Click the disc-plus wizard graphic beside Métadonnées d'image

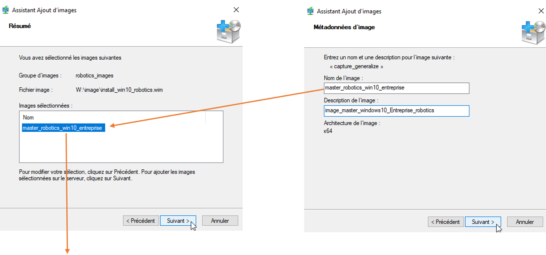tap(534, 33)
